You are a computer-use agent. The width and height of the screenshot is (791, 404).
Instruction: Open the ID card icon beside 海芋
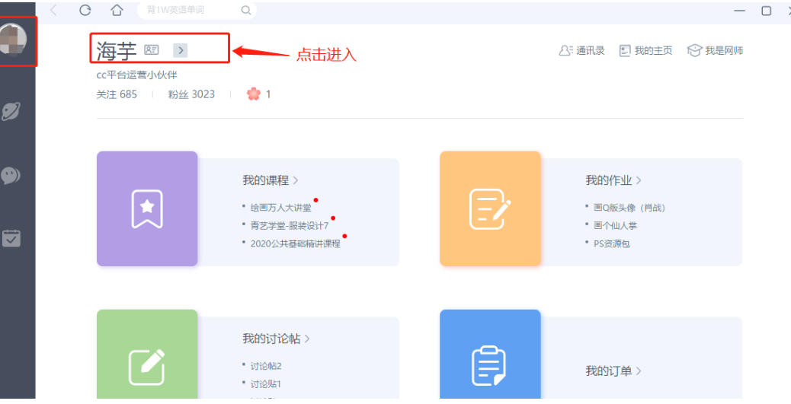pos(152,50)
